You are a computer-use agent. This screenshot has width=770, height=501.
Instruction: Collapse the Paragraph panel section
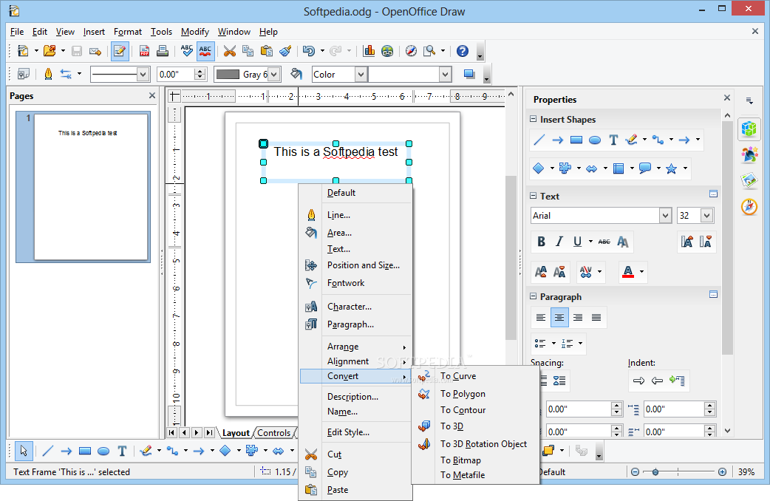(534, 296)
